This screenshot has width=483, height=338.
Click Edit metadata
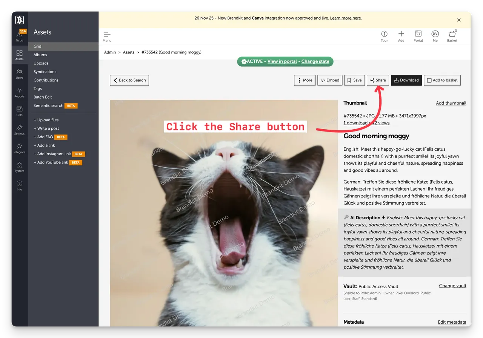pos(452,322)
